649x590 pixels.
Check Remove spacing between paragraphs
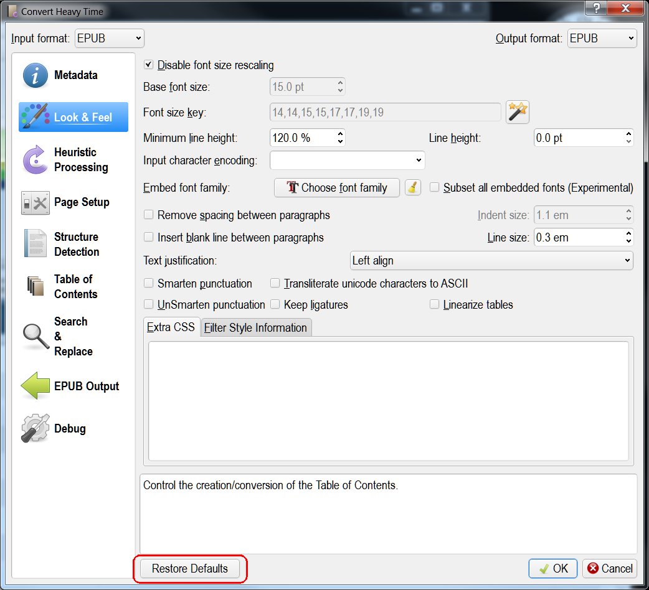[148, 215]
